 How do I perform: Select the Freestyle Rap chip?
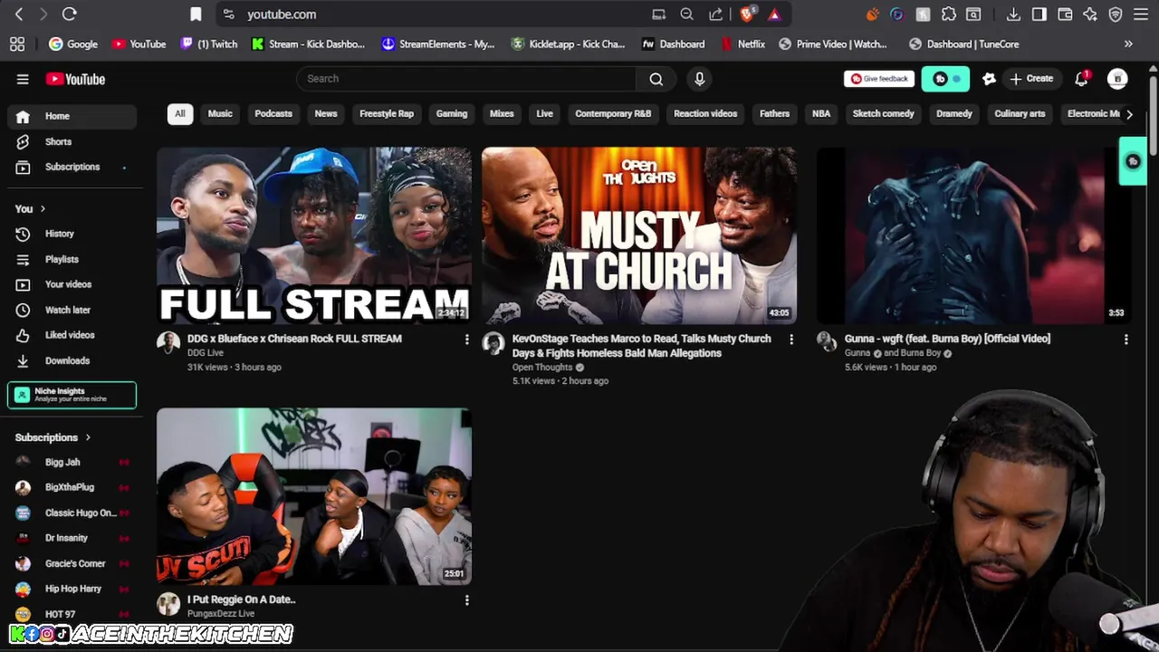coord(387,114)
